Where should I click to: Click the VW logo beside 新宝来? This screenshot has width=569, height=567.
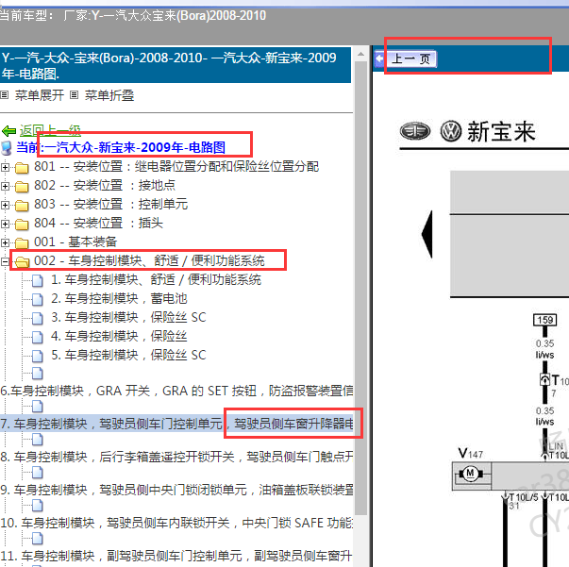pos(451,131)
